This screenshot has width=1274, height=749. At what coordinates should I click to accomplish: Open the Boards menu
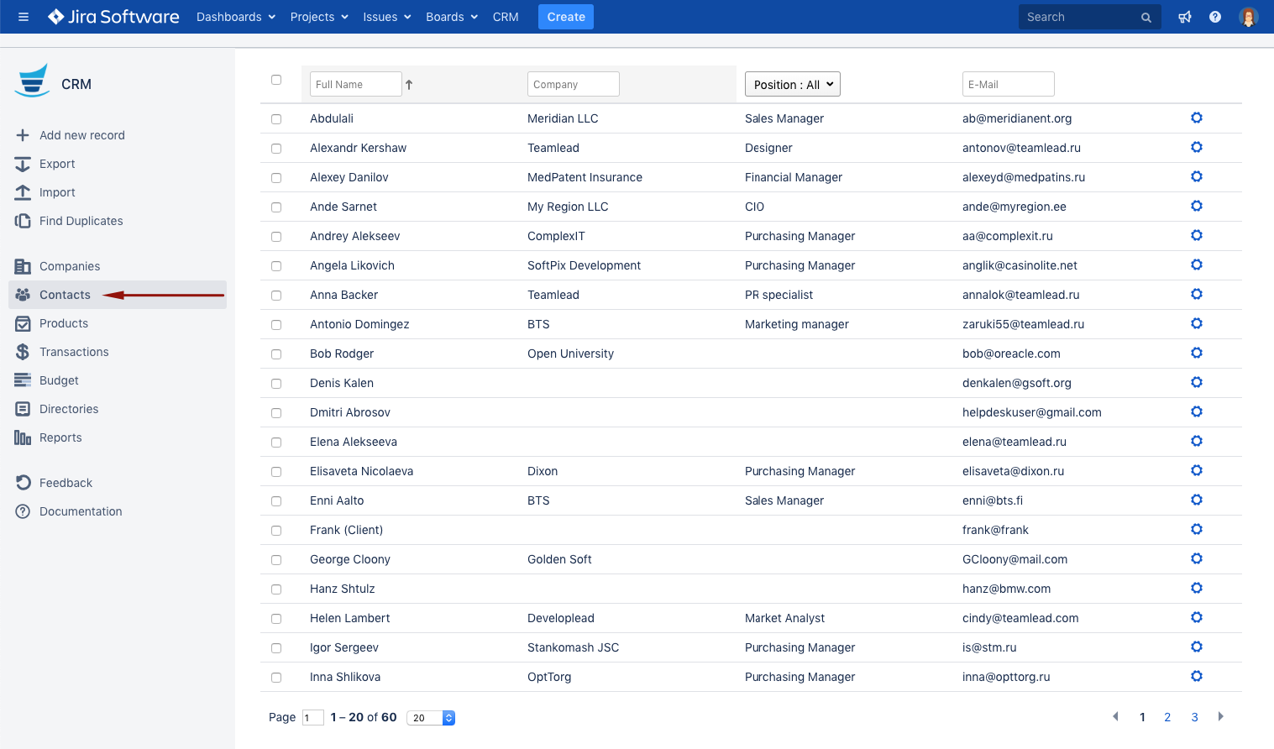click(451, 17)
